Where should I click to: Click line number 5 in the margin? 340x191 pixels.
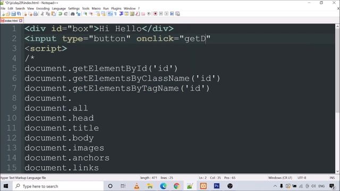(x=14, y=68)
